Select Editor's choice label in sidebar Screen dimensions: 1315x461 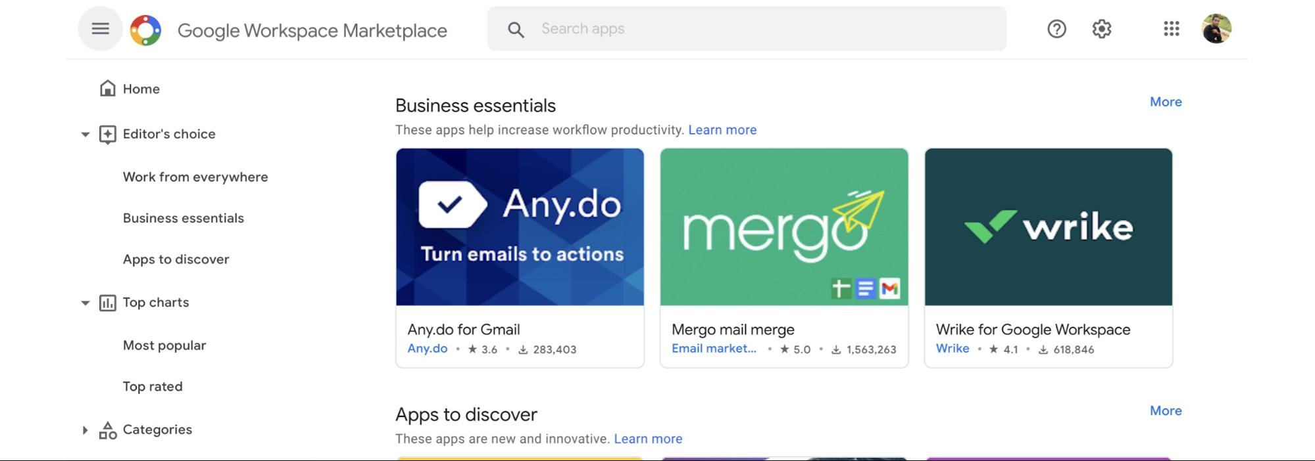(169, 134)
